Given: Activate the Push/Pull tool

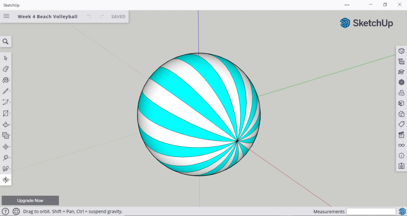Looking at the screenshot, I should click(x=6, y=124).
